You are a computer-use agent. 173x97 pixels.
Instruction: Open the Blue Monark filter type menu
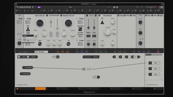pyautogui.click(x=108, y=16)
